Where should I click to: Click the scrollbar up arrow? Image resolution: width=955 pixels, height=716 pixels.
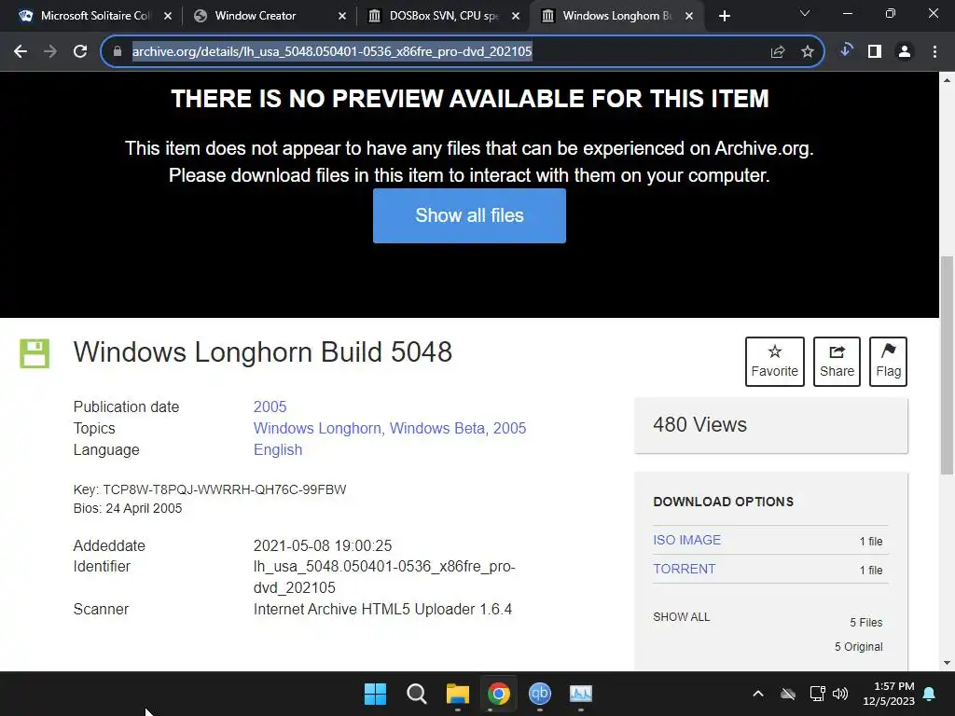(x=947, y=80)
